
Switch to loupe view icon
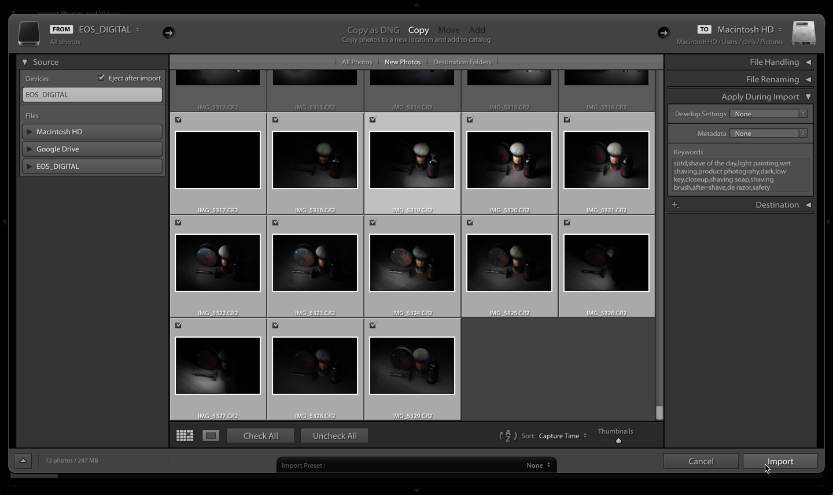coord(211,436)
